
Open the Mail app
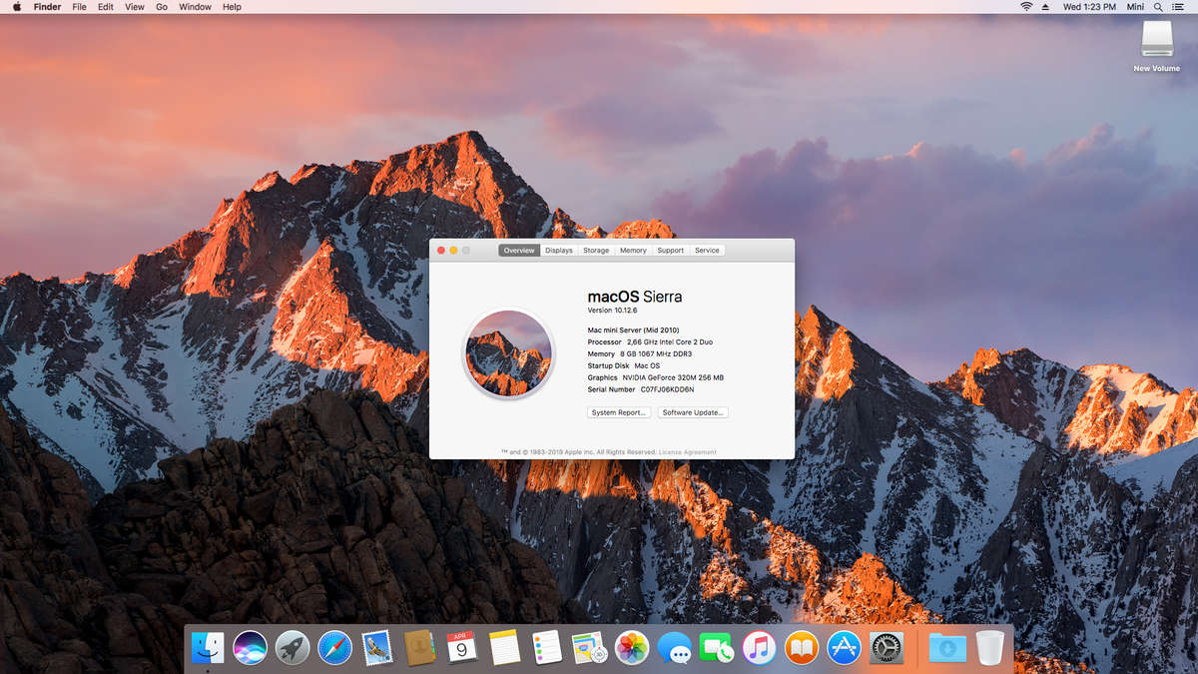tap(376, 648)
